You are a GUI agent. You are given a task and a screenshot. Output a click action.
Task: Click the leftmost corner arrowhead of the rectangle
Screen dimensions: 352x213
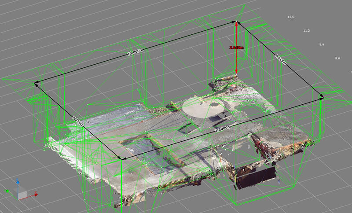coord(35,83)
